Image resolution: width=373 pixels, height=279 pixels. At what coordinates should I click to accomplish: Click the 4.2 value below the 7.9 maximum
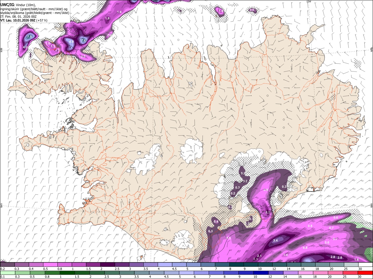[x=25, y=47]
